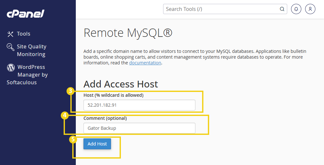Click the Remote MySQL® page heading
Screen dimensions: 324x165
128,33
